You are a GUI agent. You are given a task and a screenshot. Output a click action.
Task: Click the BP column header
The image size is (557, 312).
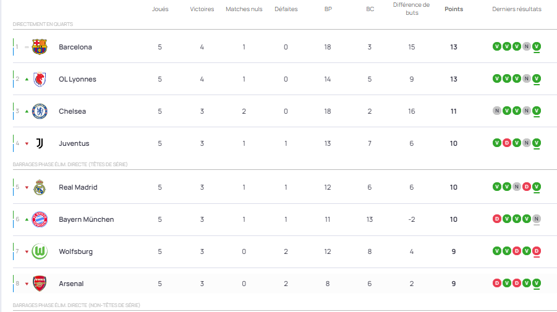click(328, 9)
